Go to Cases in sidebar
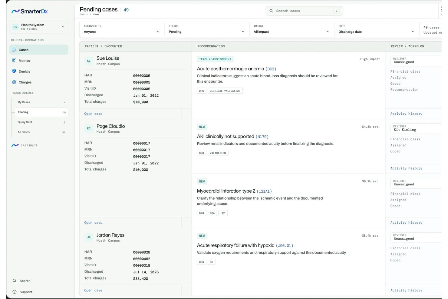Image resolution: width=448 pixels, height=299 pixels. (39, 50)
